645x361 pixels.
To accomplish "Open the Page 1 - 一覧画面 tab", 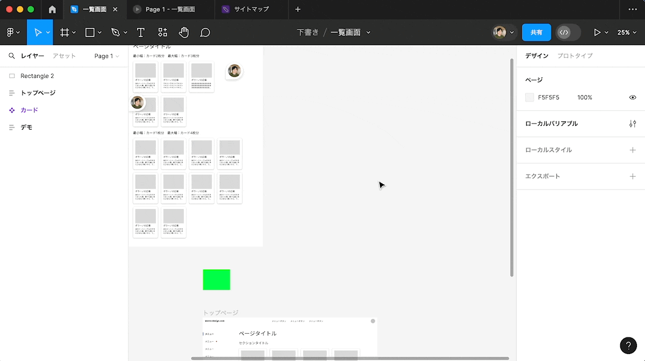I will click(x=170, y=9).
